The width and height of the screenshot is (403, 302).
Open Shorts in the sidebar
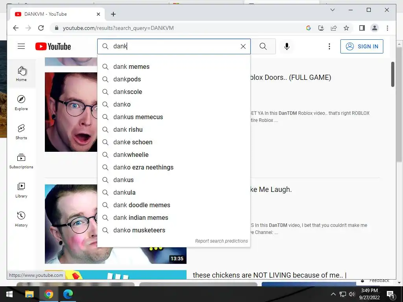tap(21, 132)
